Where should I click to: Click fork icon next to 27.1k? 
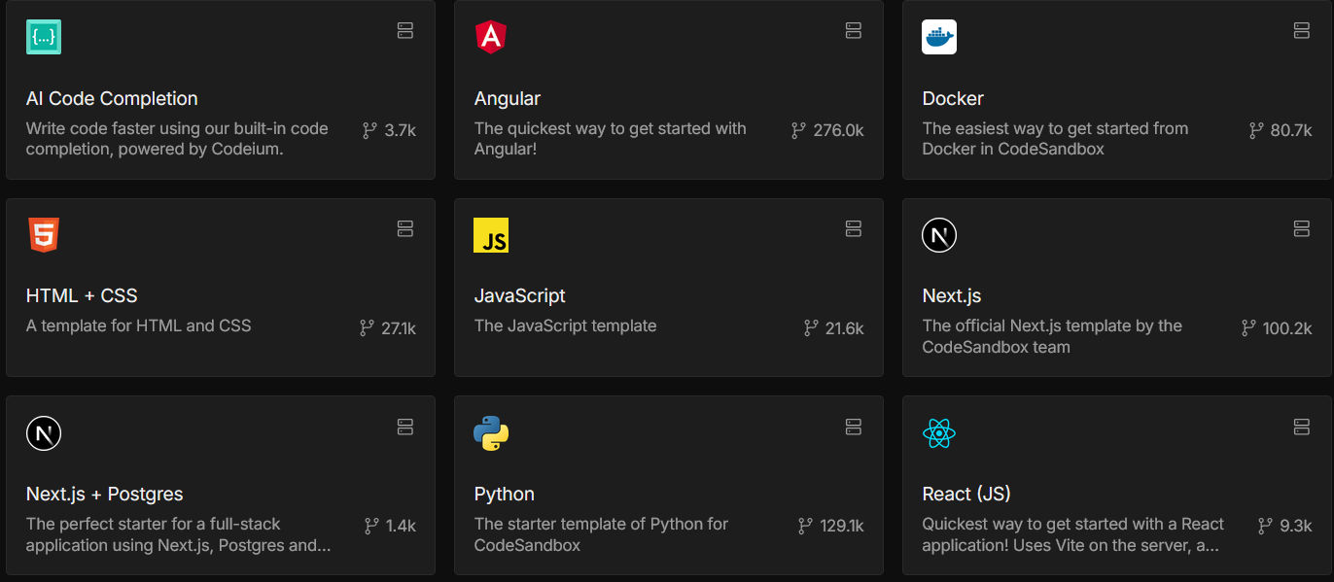pyautogui.click(x=367, y=328)
